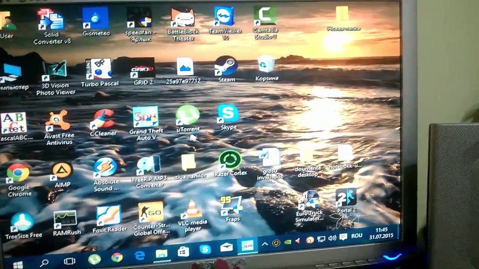Launch the GRID 2 game shortcut
This screenshot has width=479, height=269.
click(143, 72)
